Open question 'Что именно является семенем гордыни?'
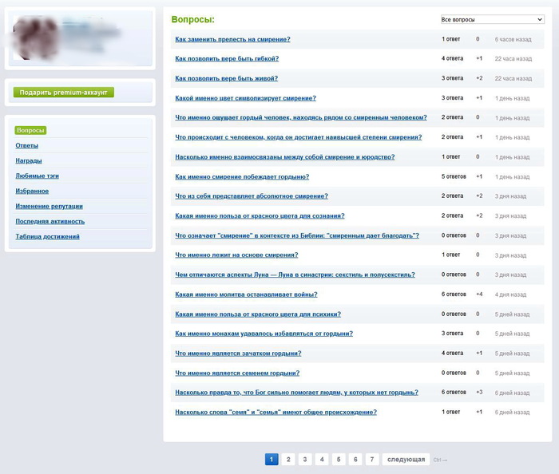Screen dimensions: 559x474 237,373
